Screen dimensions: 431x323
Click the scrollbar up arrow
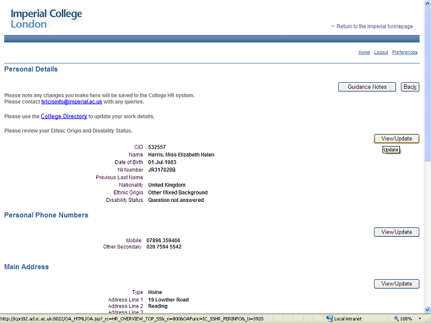(427, 4)
